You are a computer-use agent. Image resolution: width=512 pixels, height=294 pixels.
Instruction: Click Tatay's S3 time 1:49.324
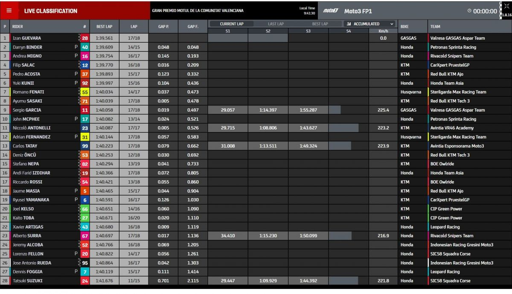click(x=308, y=146)
